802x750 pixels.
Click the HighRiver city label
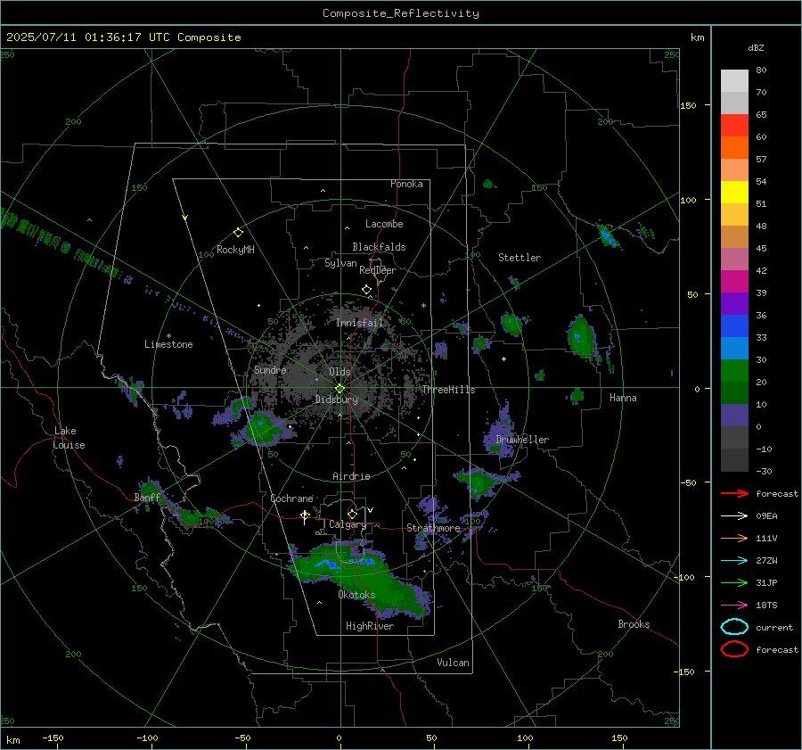click(370, 626)
